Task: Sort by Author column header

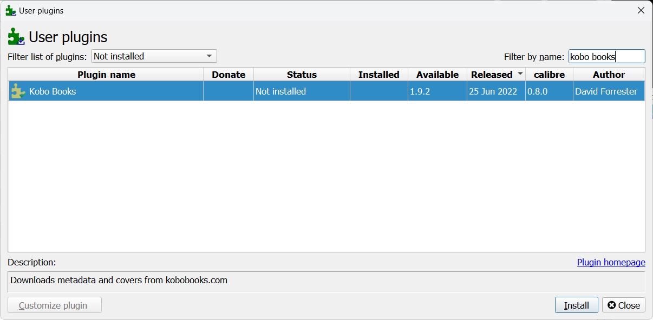Action: pos(609,75)
